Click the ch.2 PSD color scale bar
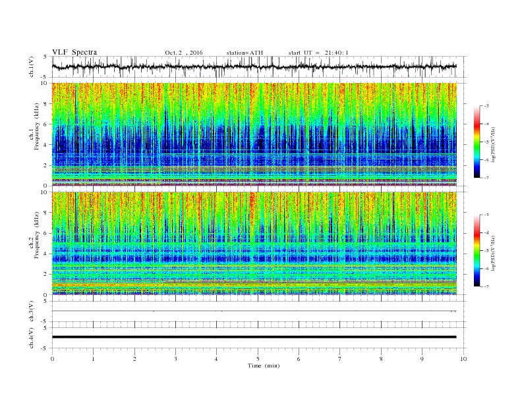 point(477,250)
